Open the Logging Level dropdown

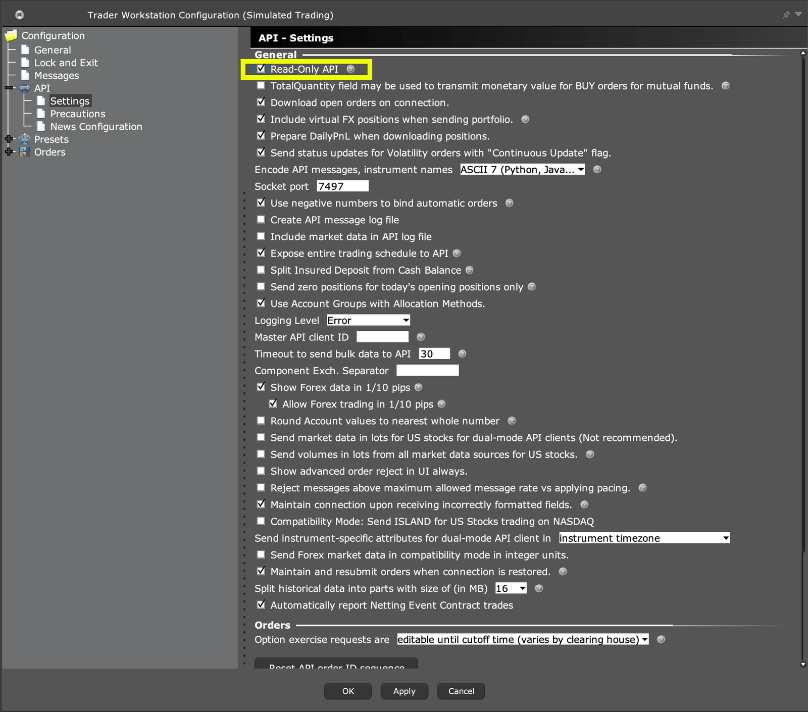click(368, 320)
